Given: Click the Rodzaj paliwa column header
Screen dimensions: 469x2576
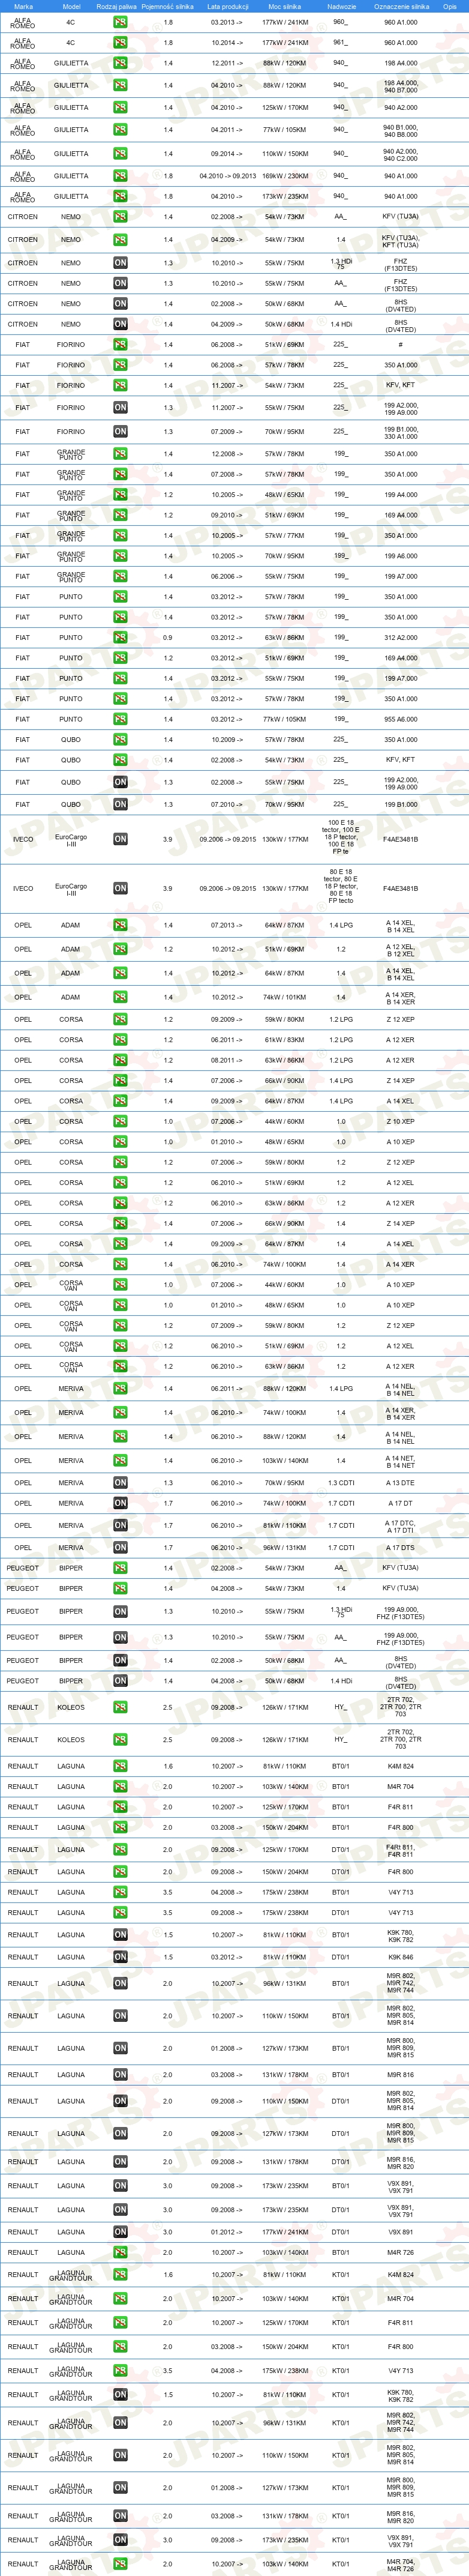Looking at the screenshot, I should coord(117,6).
